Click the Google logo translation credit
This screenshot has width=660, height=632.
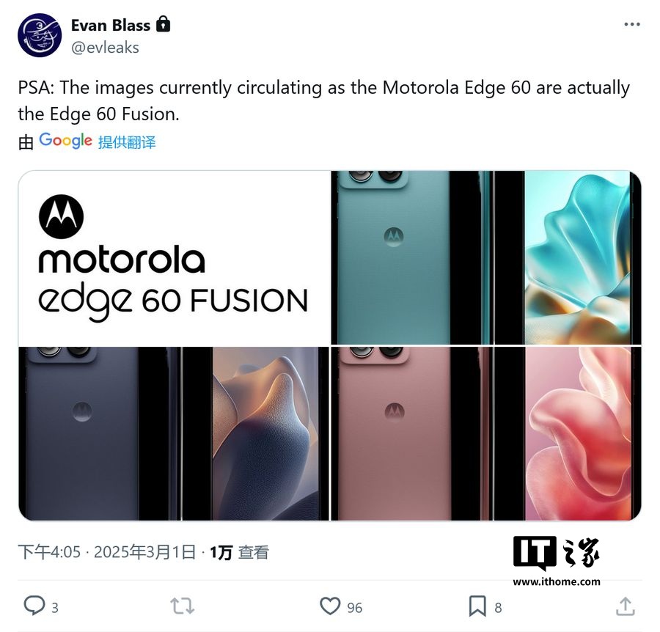(66, 141)
